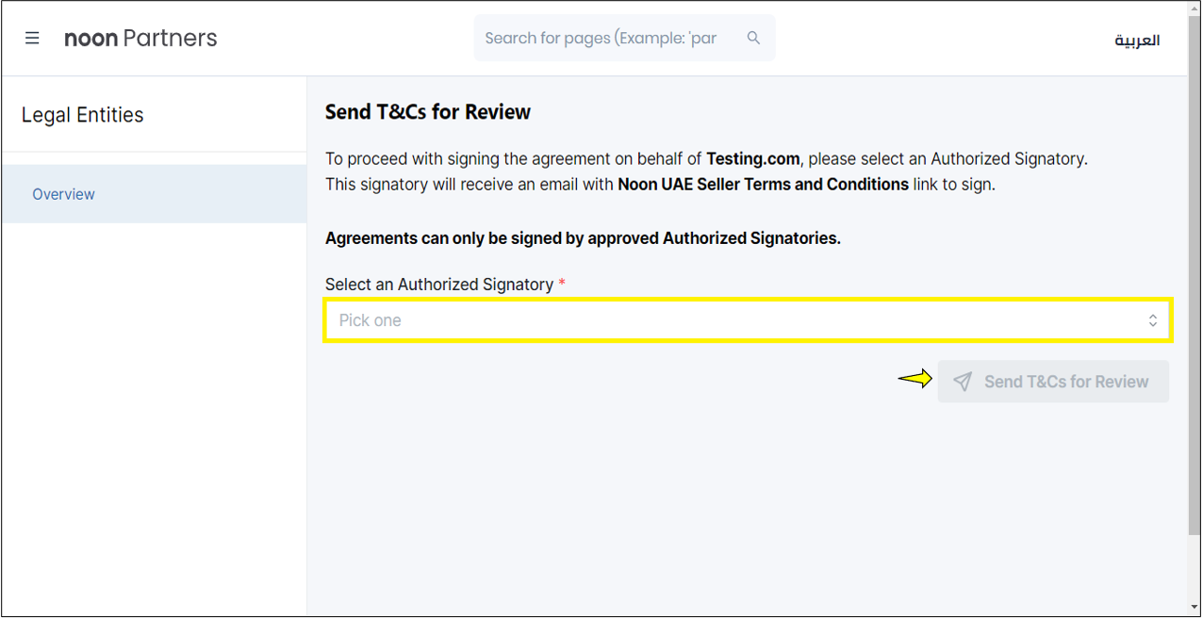Click the scrollbar down arrow
The width and height of the screenshot is (1203, 619).
1194,608
